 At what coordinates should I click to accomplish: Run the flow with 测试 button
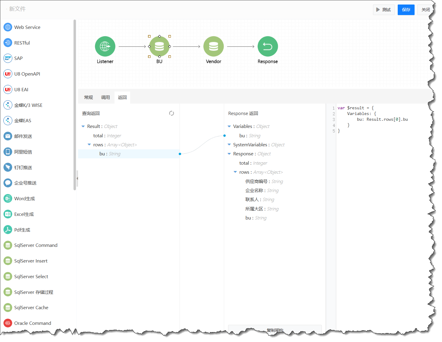tap(384, 10)
